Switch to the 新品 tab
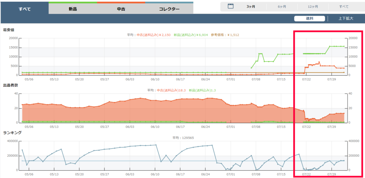Image resolution: width=365 pixels, height=178 pixels. point(72,9)
